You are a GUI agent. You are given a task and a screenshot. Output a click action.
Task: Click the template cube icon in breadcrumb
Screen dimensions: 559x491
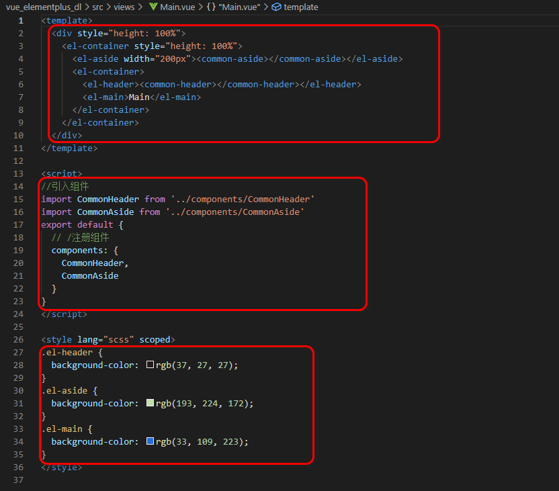(x=276, y=7)
